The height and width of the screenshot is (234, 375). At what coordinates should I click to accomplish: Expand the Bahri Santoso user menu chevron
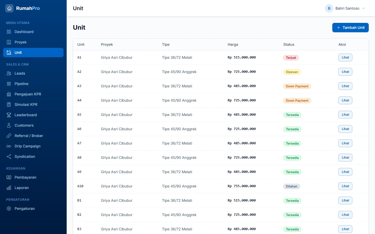point(364,8)
